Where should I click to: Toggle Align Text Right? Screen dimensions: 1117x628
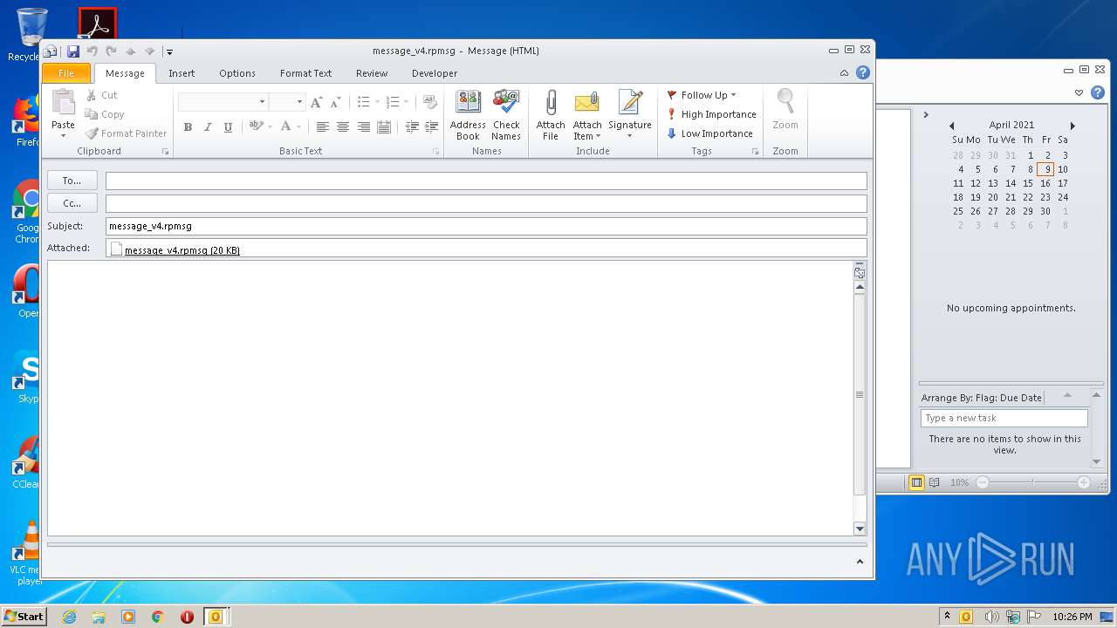point(363,127)
